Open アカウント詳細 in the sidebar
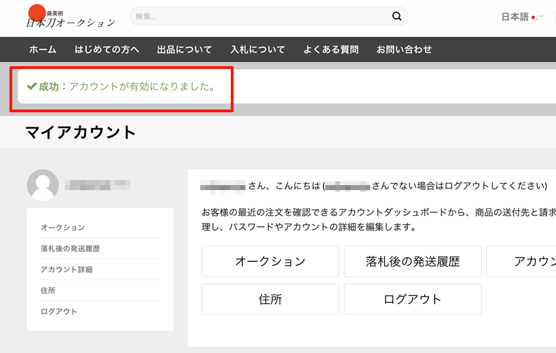This screenshot has height=353, width=556. (x=67, y=270)
